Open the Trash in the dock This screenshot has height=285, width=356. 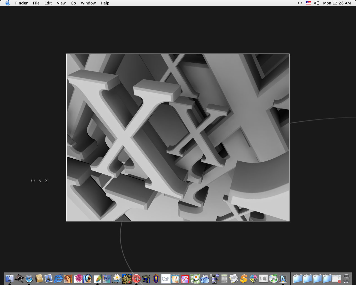coord(346,278)
